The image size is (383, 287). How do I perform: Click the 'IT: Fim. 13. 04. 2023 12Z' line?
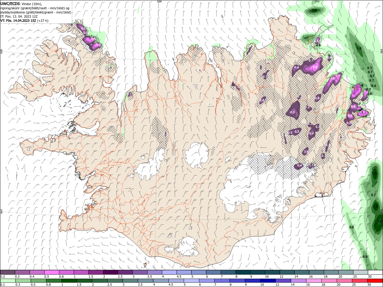point(19,16)
